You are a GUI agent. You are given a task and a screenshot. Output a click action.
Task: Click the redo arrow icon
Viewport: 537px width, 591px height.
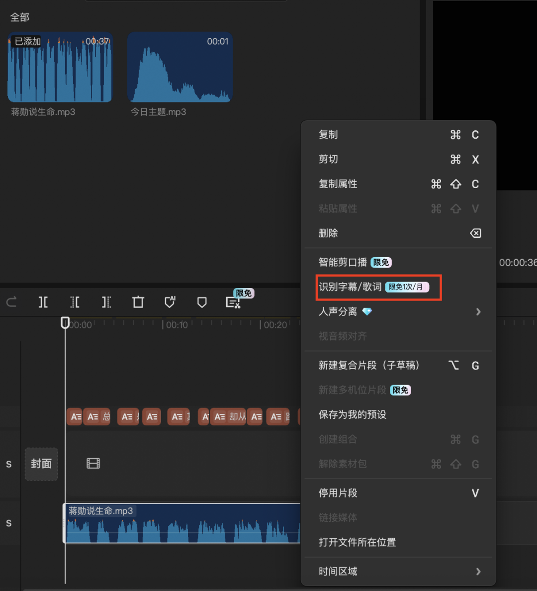pyautogui.click(x=11, y=302)
